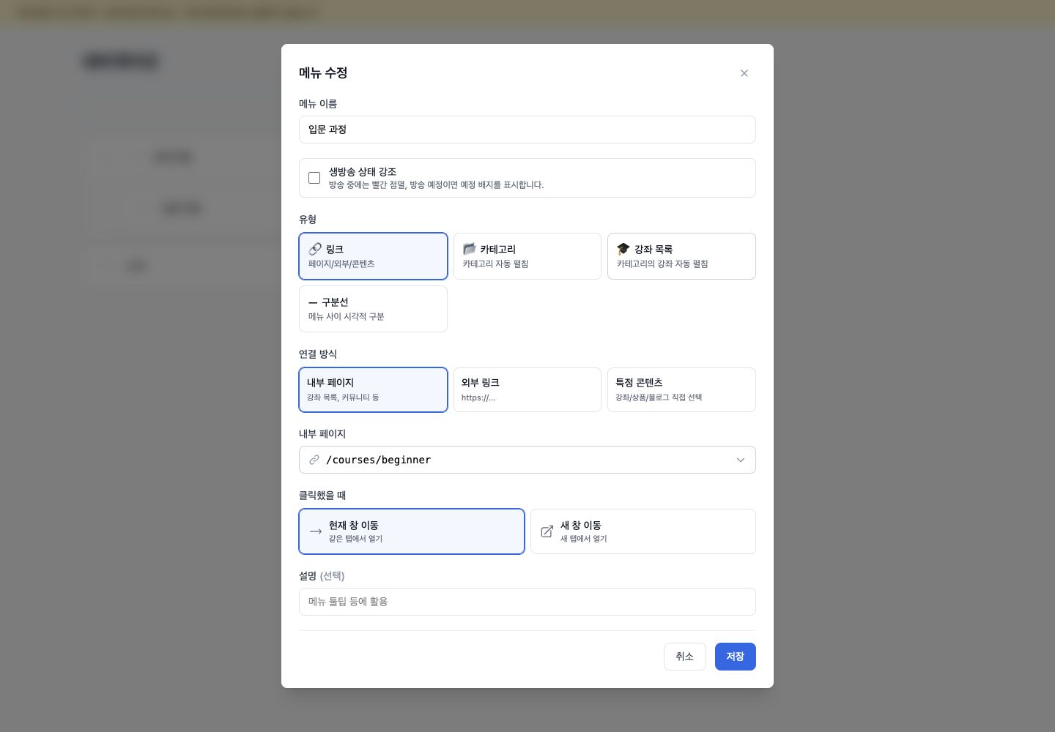Click the 'https://...' hint text

[x=478, y=397]
